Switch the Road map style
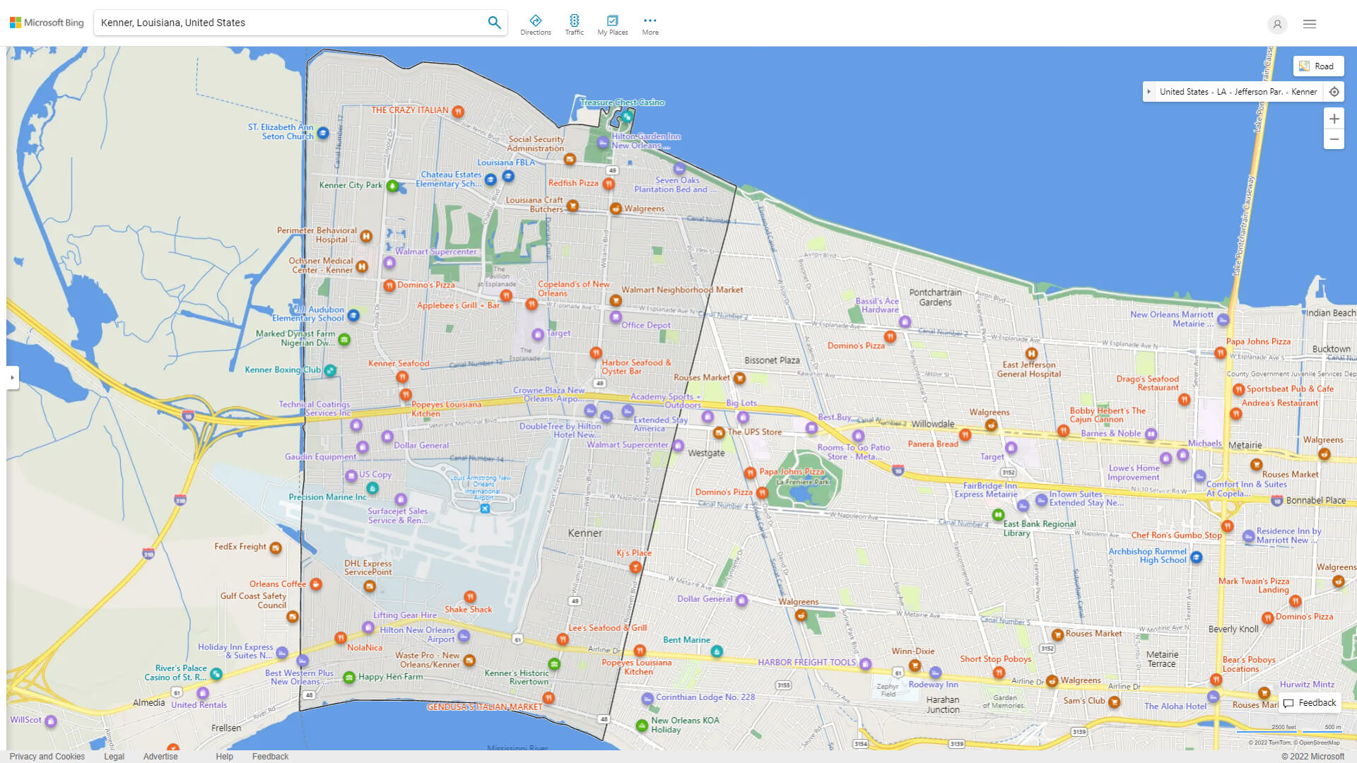Image resolution: width=1357 pixels, height=763 pixels. click(x=1317, y=66)
